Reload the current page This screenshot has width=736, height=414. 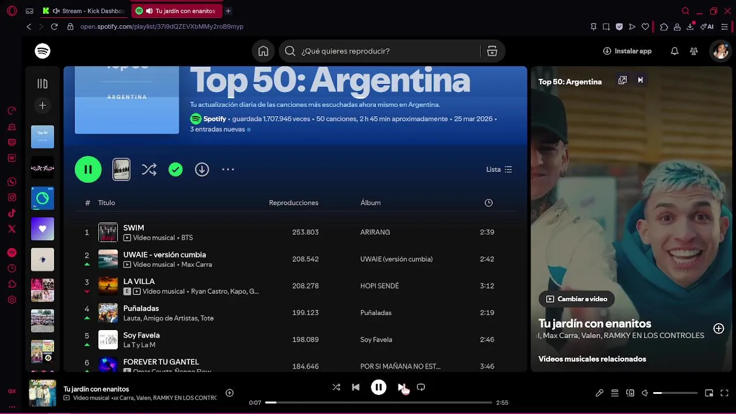point(54,26)
